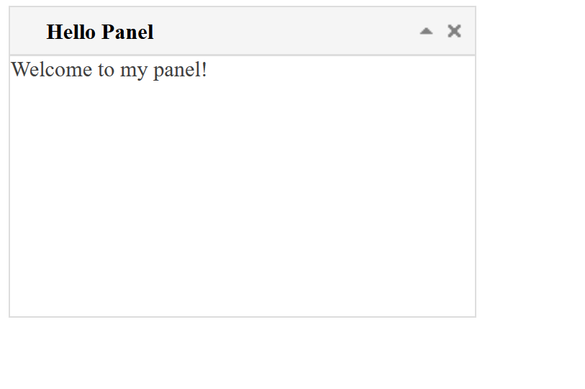Click the blank header space left of the title
The image size is (585, 389).
(28, 32)
